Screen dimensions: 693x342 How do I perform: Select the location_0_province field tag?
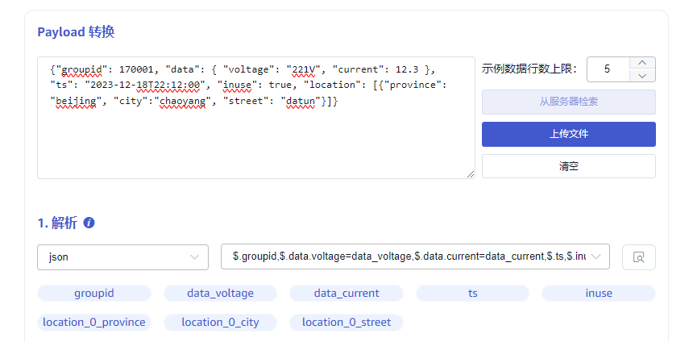tap(94, 323)
